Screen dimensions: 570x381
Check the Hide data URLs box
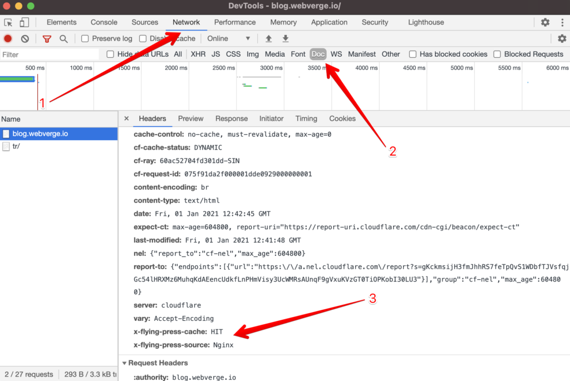(x=110, y=54)
